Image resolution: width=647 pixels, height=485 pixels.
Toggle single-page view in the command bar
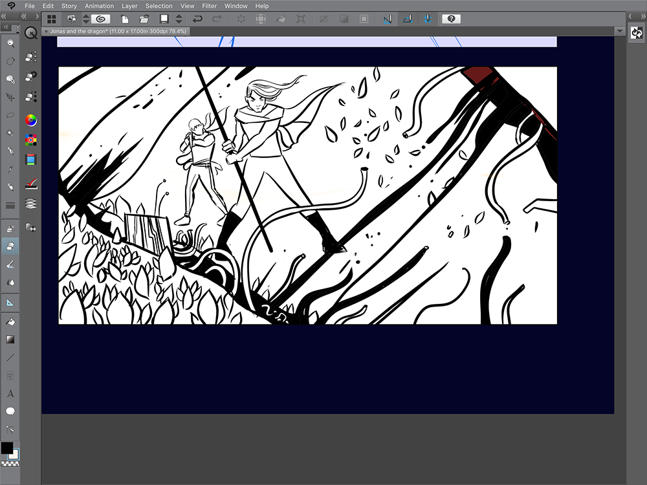coord(163,19)
